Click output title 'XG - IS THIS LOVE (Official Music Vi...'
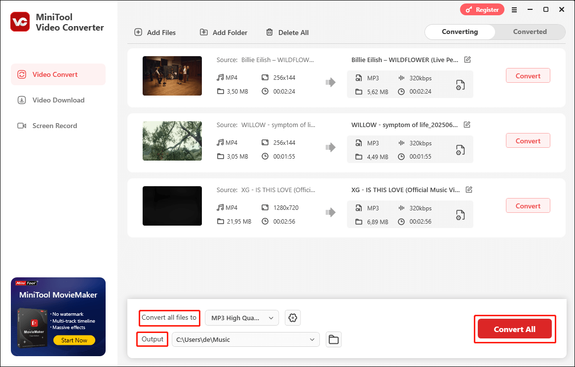Screen dimensions: 575x367 (x=406, y=190)
